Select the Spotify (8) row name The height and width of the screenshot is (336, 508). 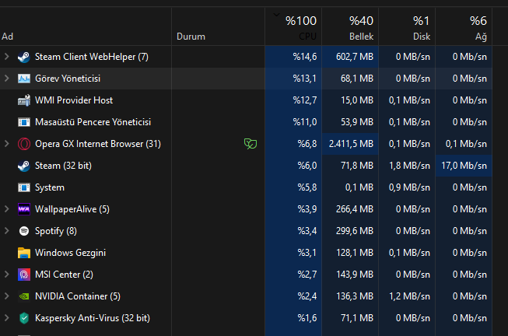pyautogui.click(x=56, y=231)
